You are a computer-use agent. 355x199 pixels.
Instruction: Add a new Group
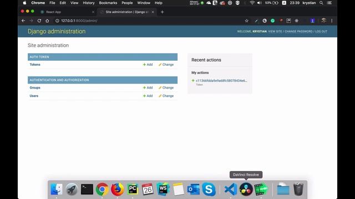click(x=148, y=87)
